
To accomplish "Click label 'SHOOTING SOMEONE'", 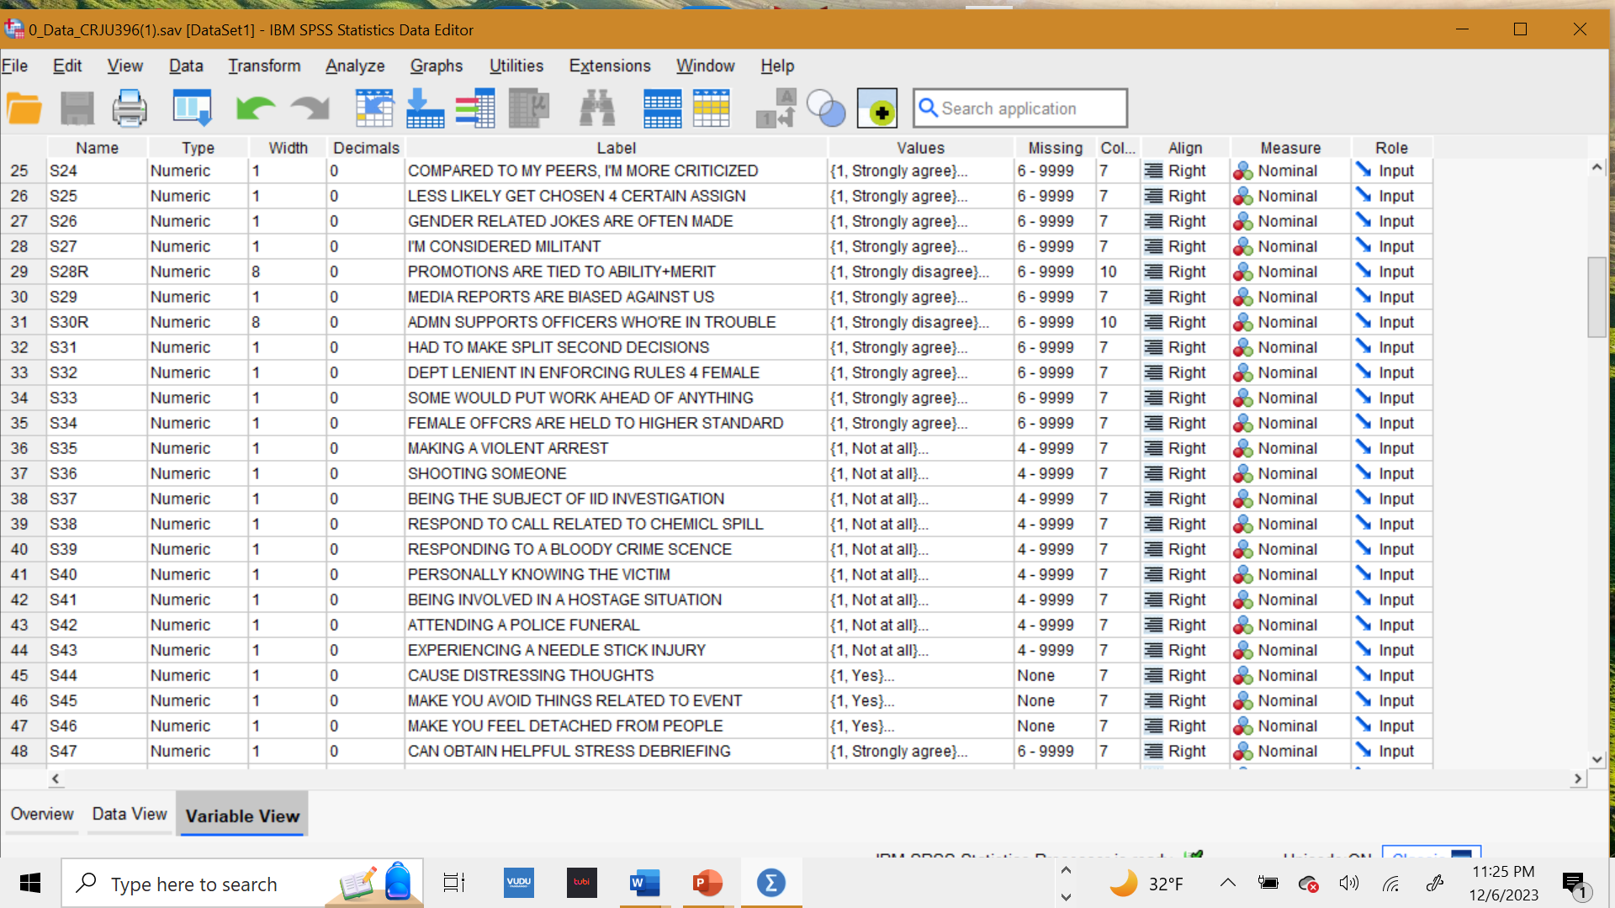I will point(487,473).
